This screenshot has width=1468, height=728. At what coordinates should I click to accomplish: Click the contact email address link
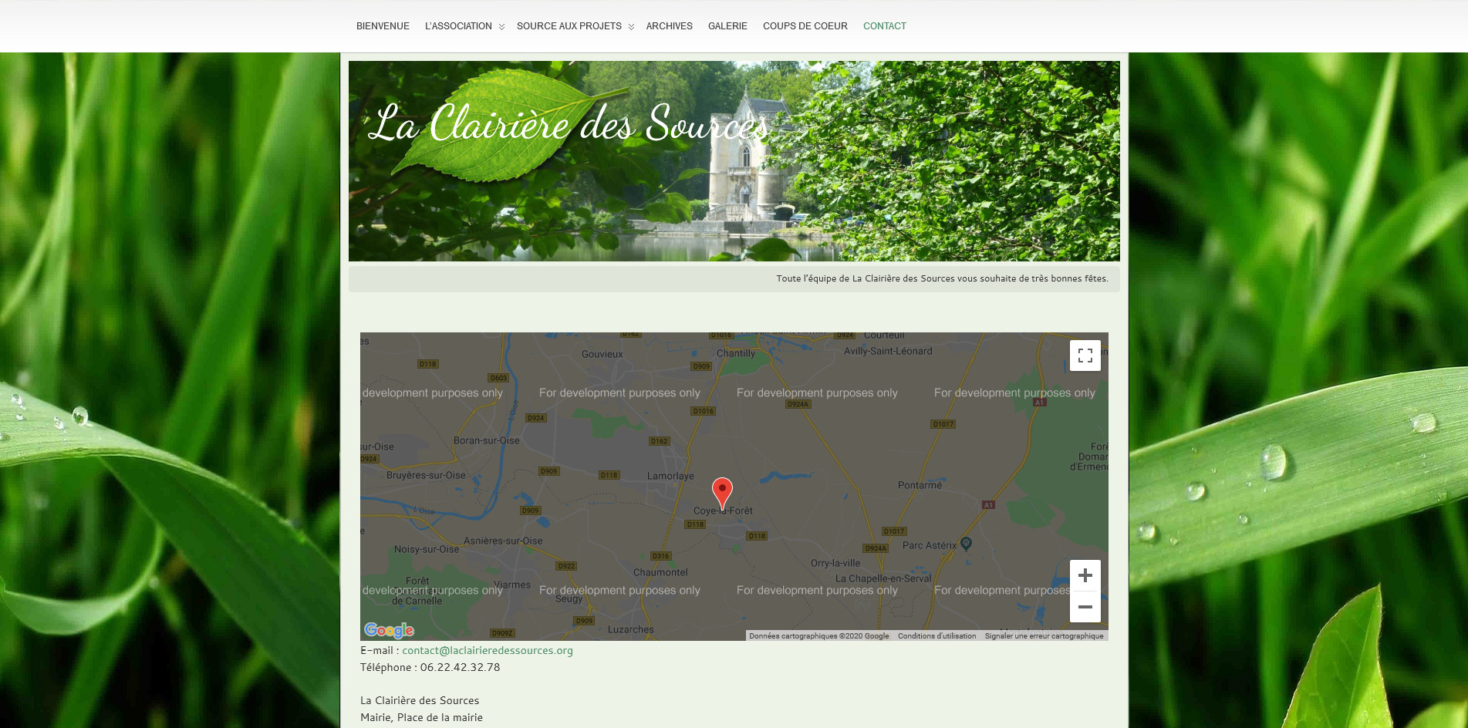(487, 650)
